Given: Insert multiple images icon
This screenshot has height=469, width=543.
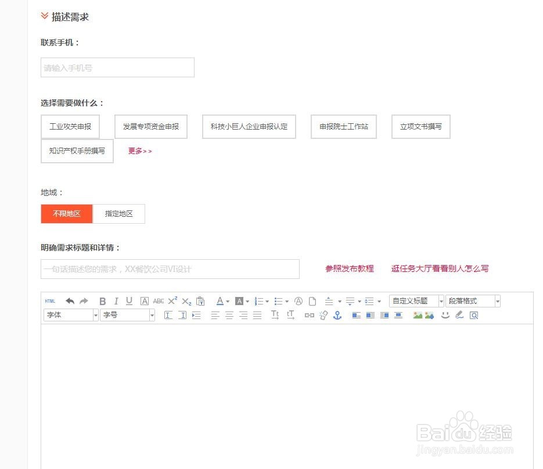Looking at the screenshot, I should [429, 315].
